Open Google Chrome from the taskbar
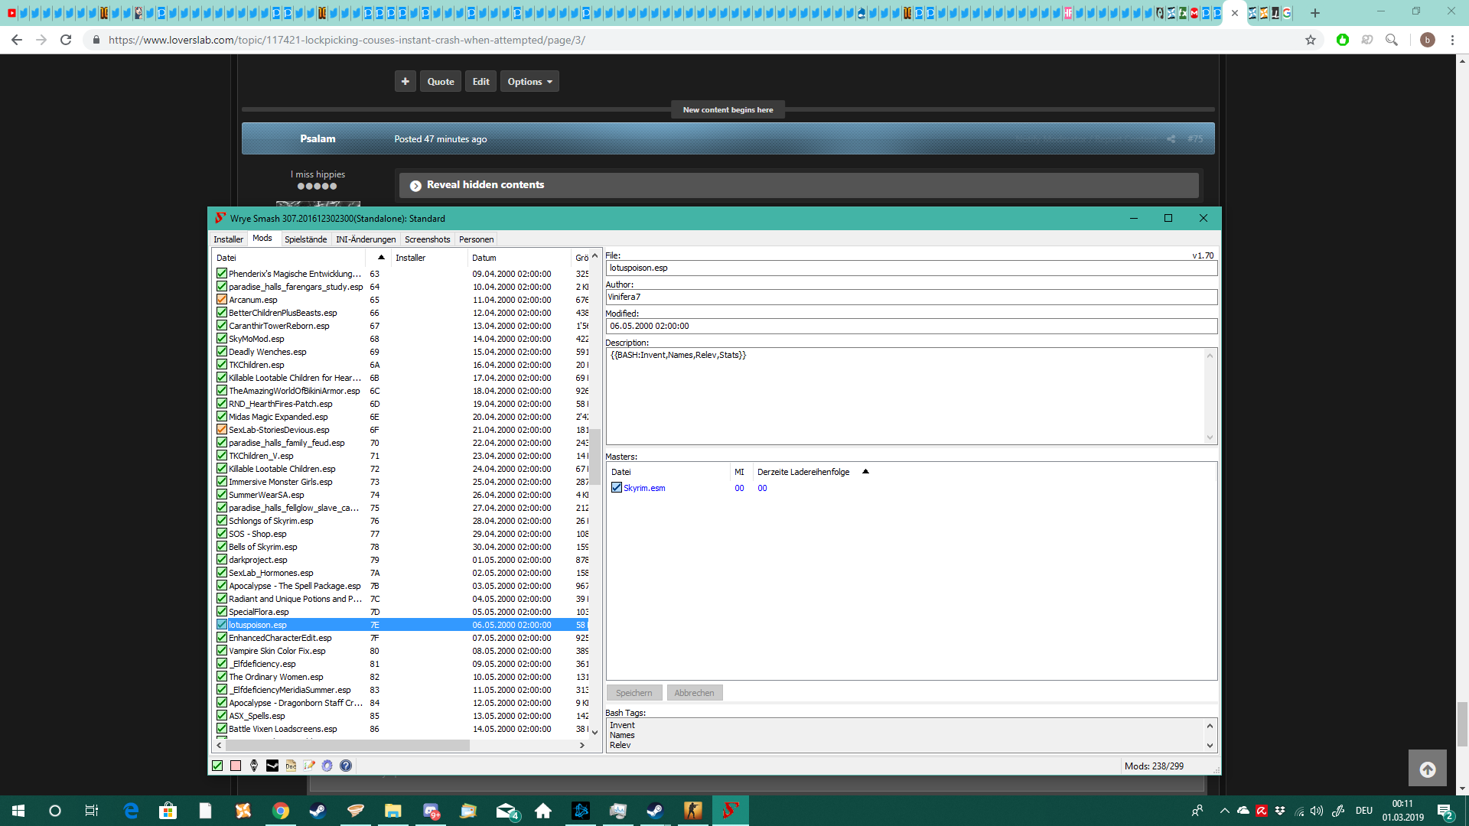This screenshot has width=1469, height=826. point(281,811)
